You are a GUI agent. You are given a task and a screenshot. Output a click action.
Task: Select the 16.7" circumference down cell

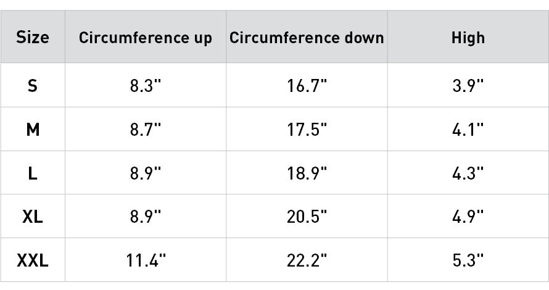(307, 86)
